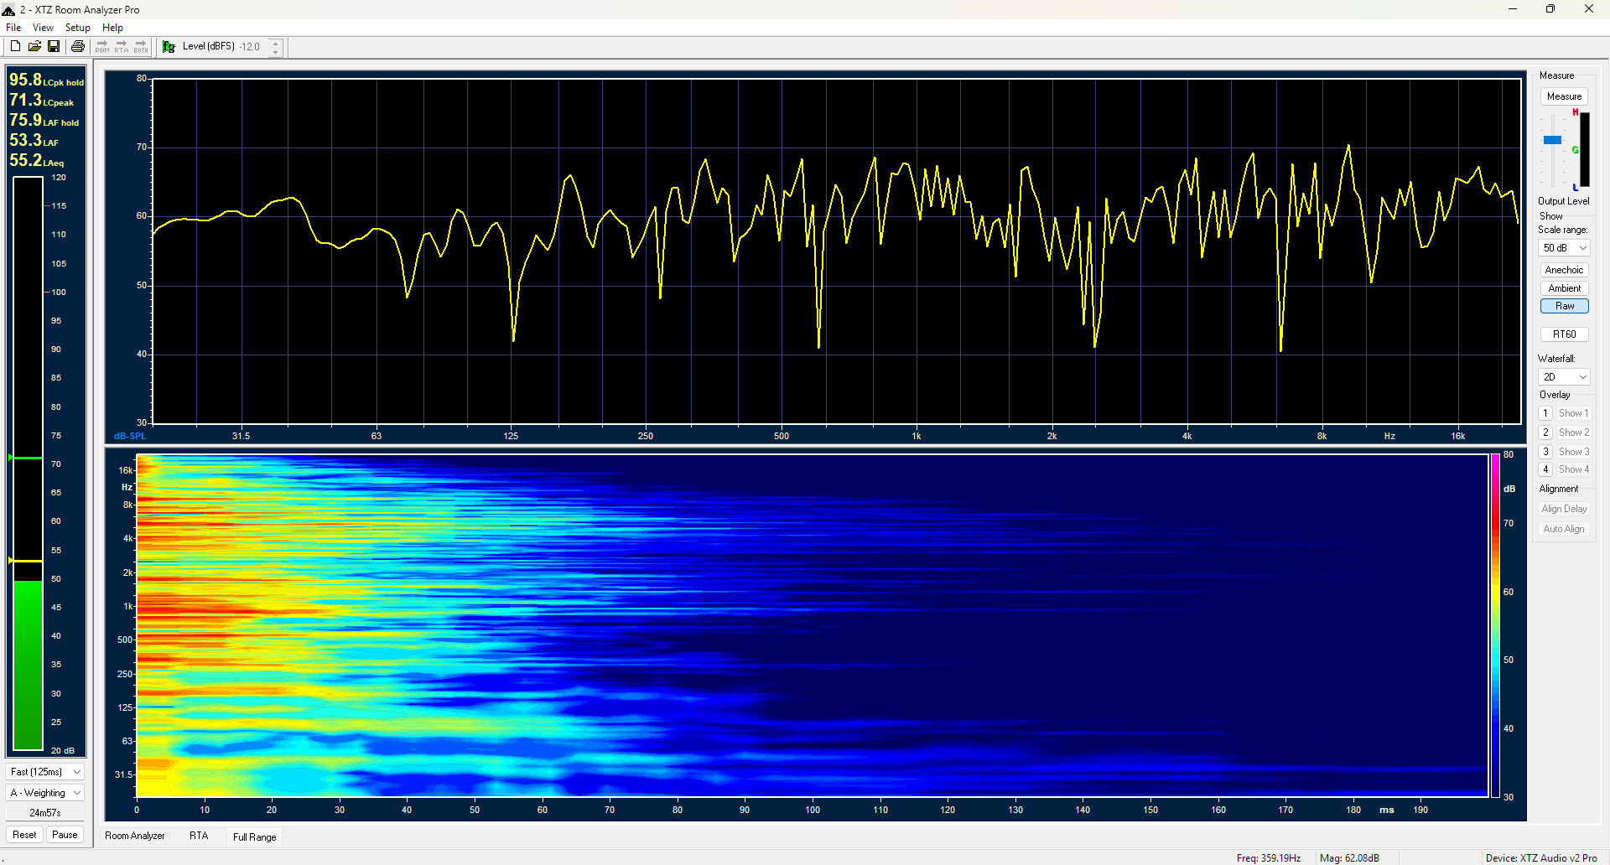Open the Setup menu
Image resolution: width=1610 pixels, height=865 pixels.
[x=77, y=28]
